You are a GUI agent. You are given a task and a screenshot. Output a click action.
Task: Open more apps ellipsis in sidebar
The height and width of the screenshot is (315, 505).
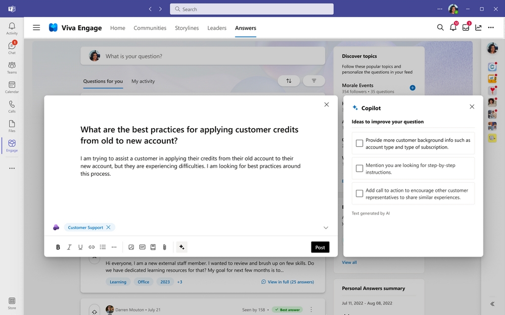click(12, 168)
